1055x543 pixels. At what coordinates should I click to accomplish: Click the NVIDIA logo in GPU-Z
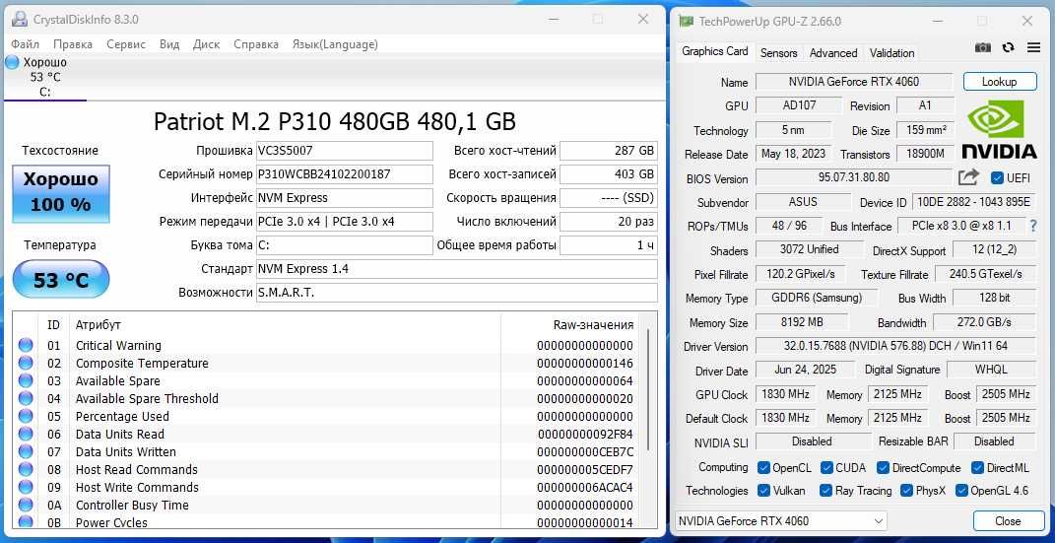click(999, 129)
